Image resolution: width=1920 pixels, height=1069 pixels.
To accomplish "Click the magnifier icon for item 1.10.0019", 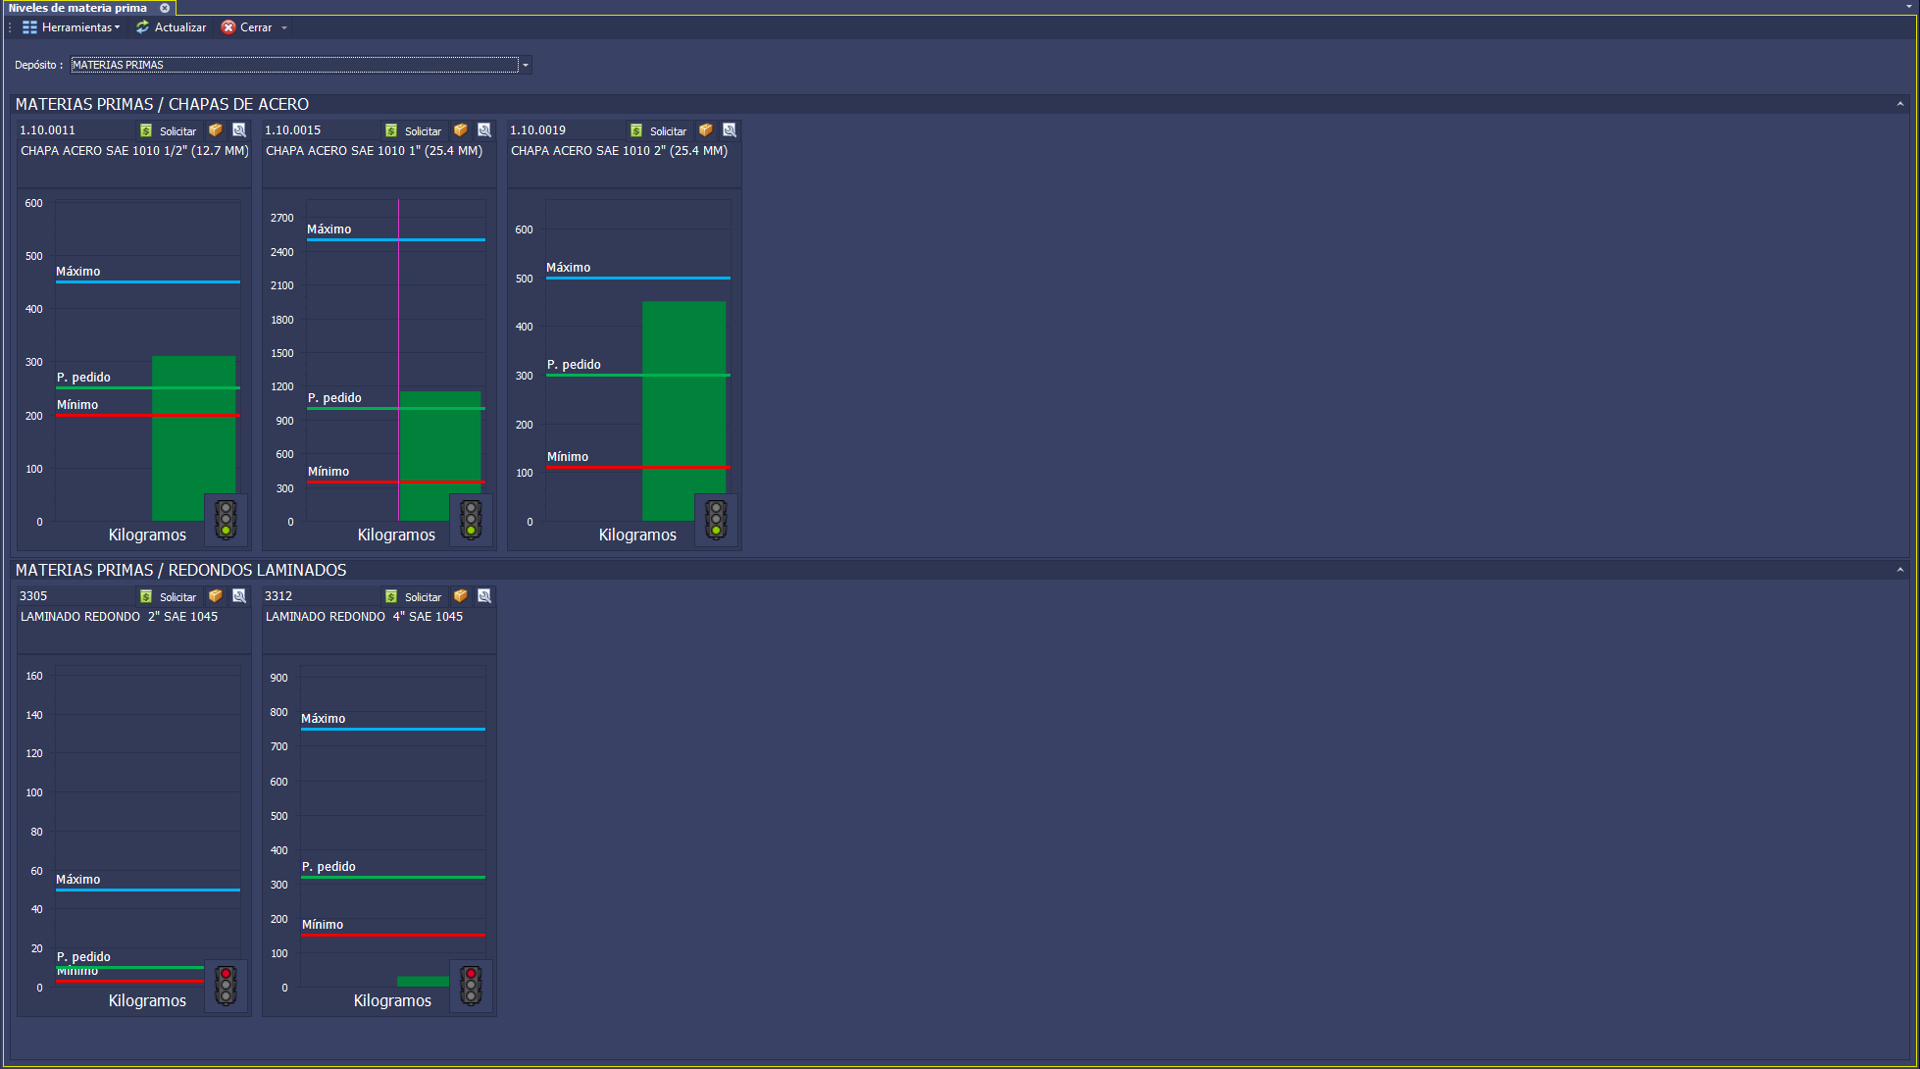I will coord(730,130).
